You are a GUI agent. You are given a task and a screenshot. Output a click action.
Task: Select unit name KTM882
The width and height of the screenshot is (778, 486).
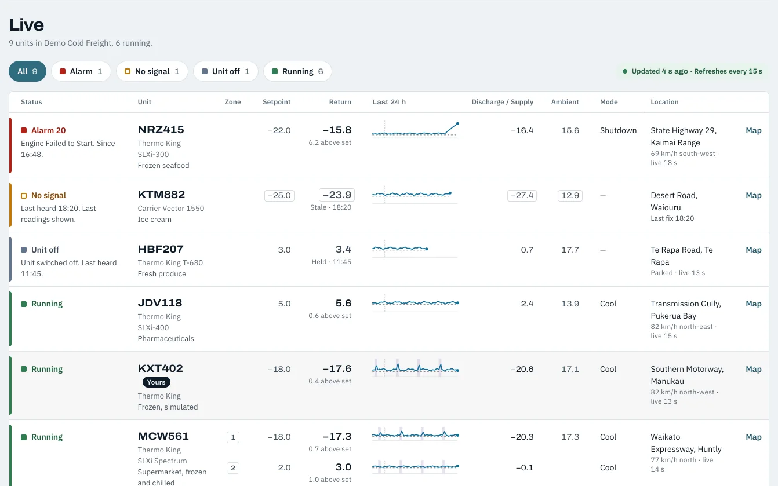click(x=161, y=195)
